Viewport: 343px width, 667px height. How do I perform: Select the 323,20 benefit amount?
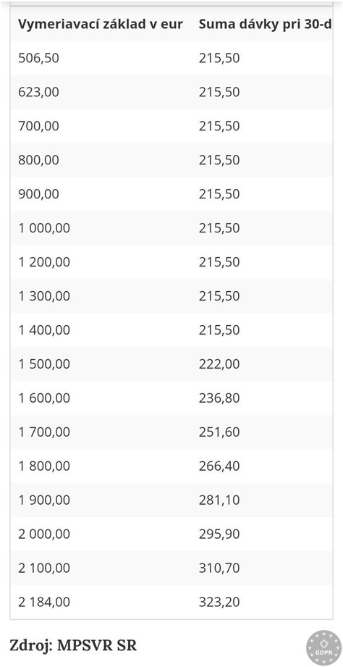219,602
